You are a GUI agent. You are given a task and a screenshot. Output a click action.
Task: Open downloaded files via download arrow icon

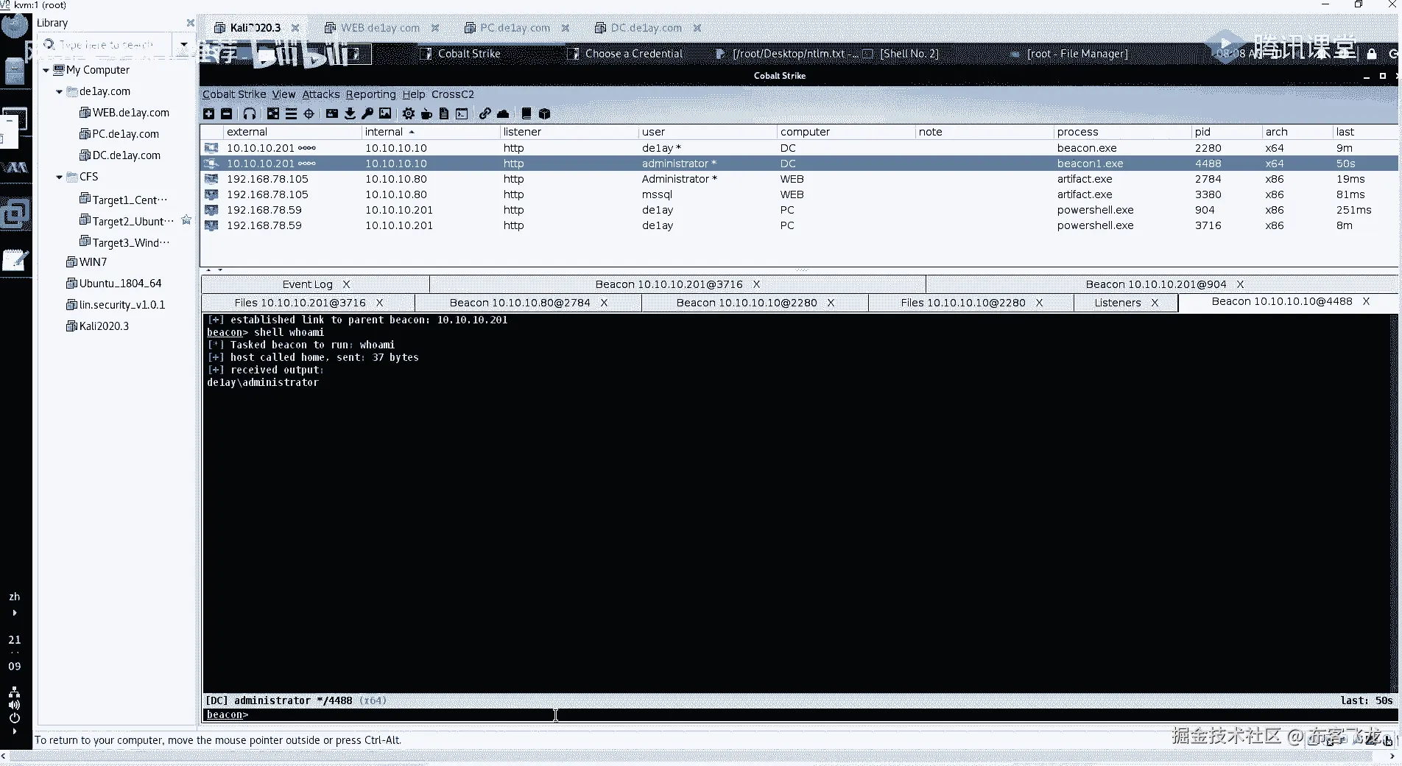(x=350, y=113)
